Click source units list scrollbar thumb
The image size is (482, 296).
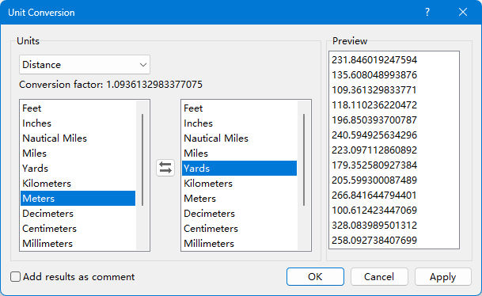[142, 160]
